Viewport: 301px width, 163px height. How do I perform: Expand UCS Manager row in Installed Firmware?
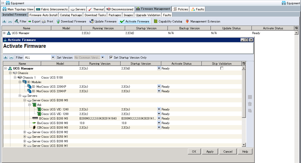4,33
